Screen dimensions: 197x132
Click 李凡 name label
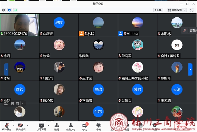[x=7, y=56]
